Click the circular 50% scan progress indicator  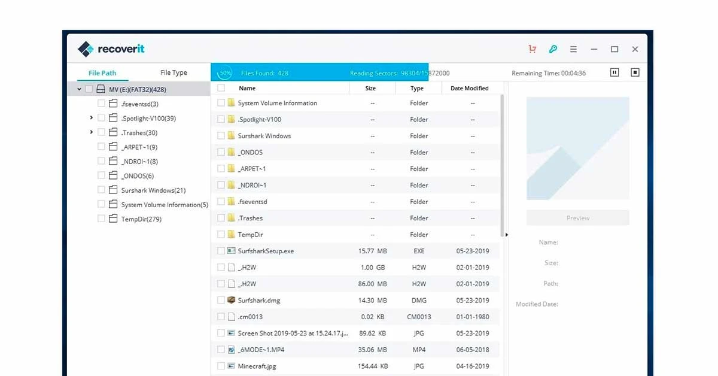pyautogui.click(x=224, y=72)
